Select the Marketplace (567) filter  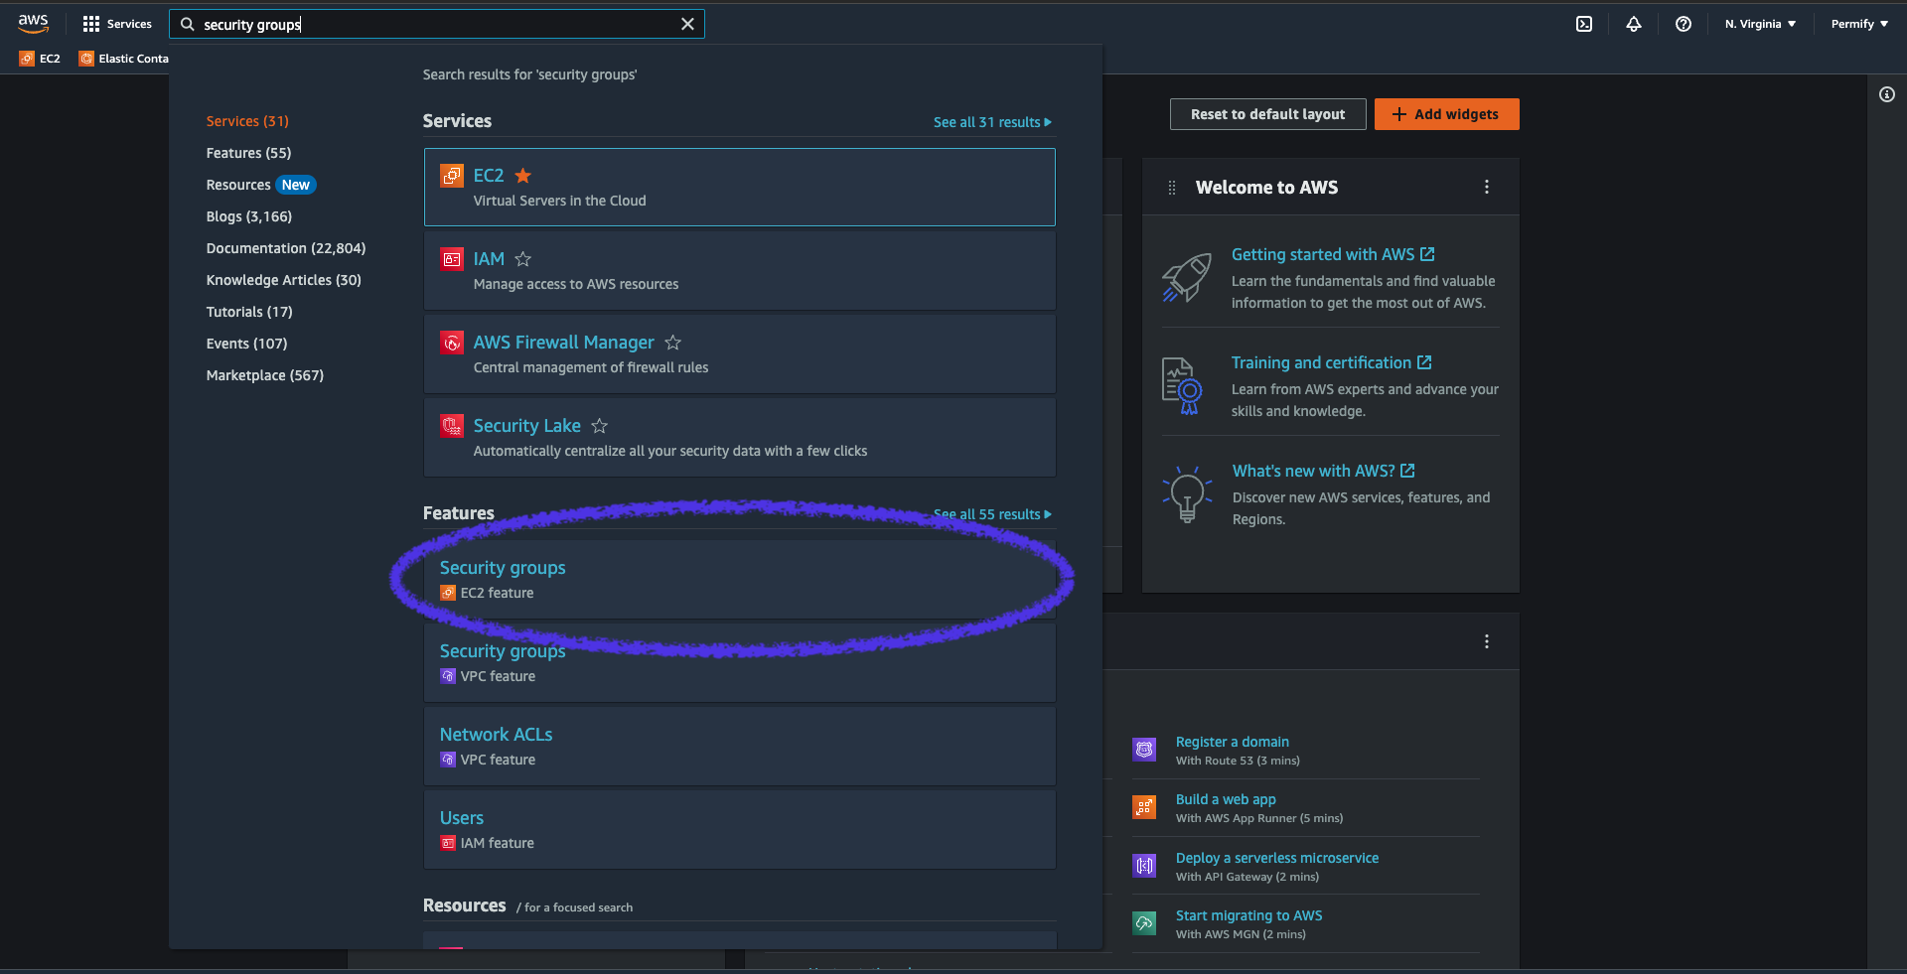coord(264,375)
